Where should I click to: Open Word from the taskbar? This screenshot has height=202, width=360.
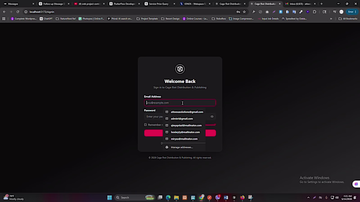pyautogui.click(x=226, y=198)
